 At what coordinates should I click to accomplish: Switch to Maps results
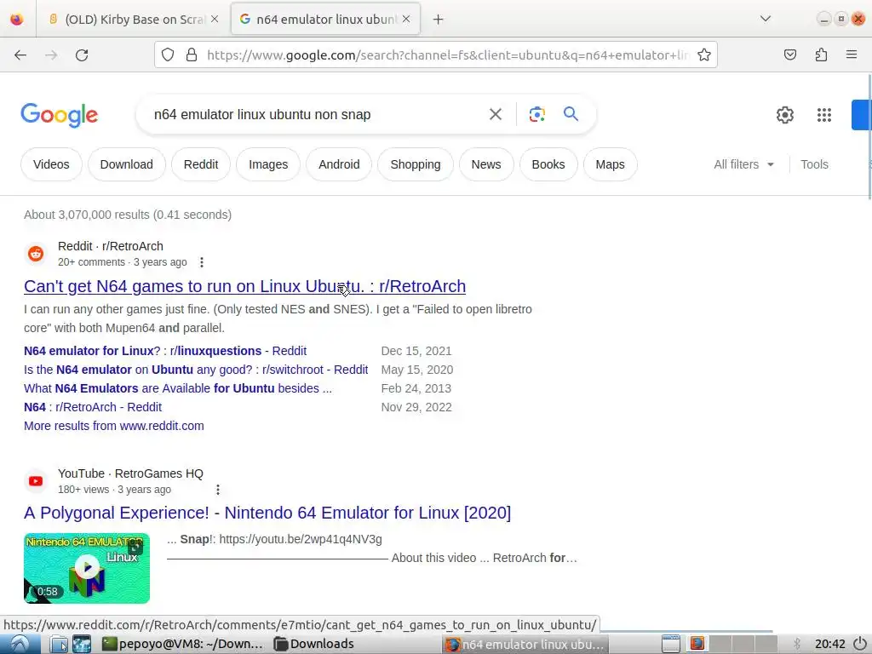(x=610, y=164)
